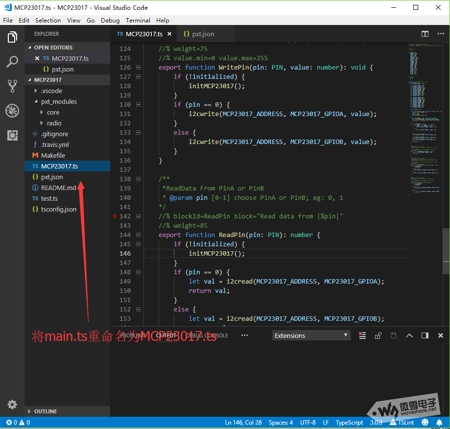Screen dimensions: 450x429
Task: Clear the output panel log
Action: click(362, 335)
